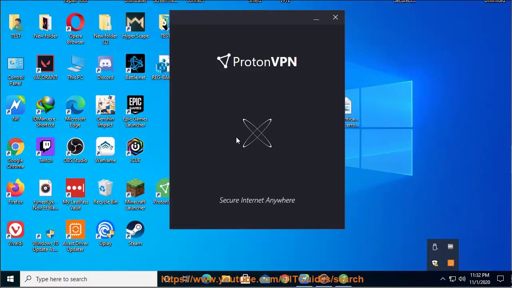The height and width of the screenshot is (288, 512).
Task: Select the Recycle Bin icon
Action: [x=105, y=192]
